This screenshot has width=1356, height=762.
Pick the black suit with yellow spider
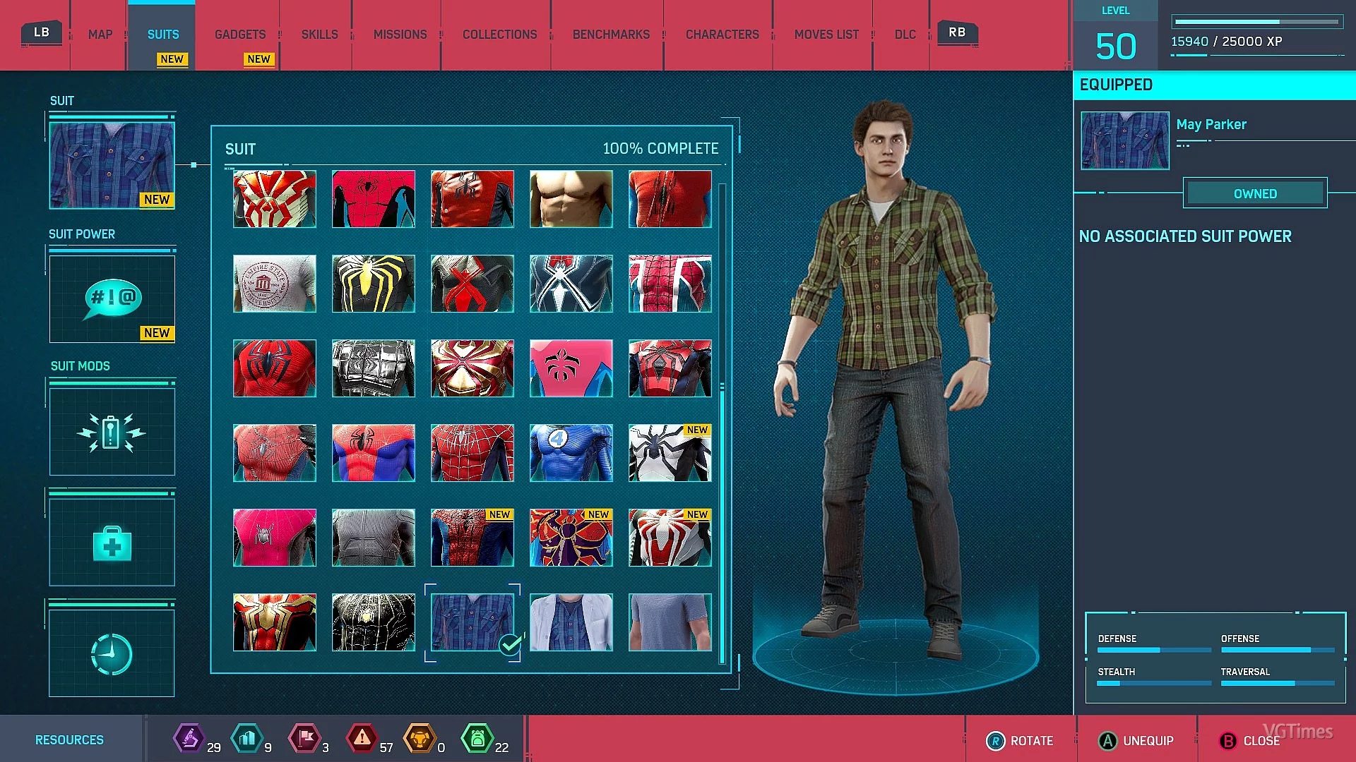[x=374, y=284]
